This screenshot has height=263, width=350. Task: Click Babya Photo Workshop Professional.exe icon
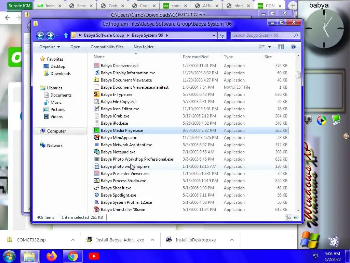[96, 159]
